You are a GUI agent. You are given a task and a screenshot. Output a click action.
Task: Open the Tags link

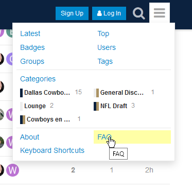click(x=105, y=61)
